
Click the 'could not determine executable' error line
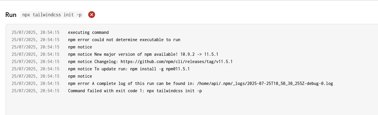[124, 40]
